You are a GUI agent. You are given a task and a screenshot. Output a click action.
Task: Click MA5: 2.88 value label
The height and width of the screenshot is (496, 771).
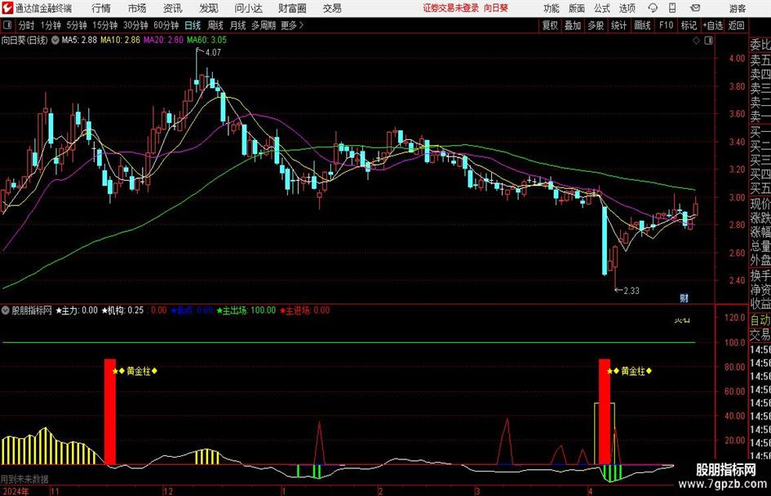point(79,40)
